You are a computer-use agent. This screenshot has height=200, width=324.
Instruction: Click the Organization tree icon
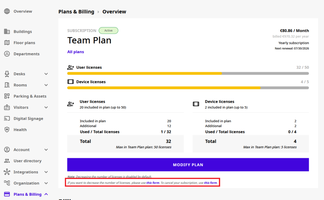(7, 183)
